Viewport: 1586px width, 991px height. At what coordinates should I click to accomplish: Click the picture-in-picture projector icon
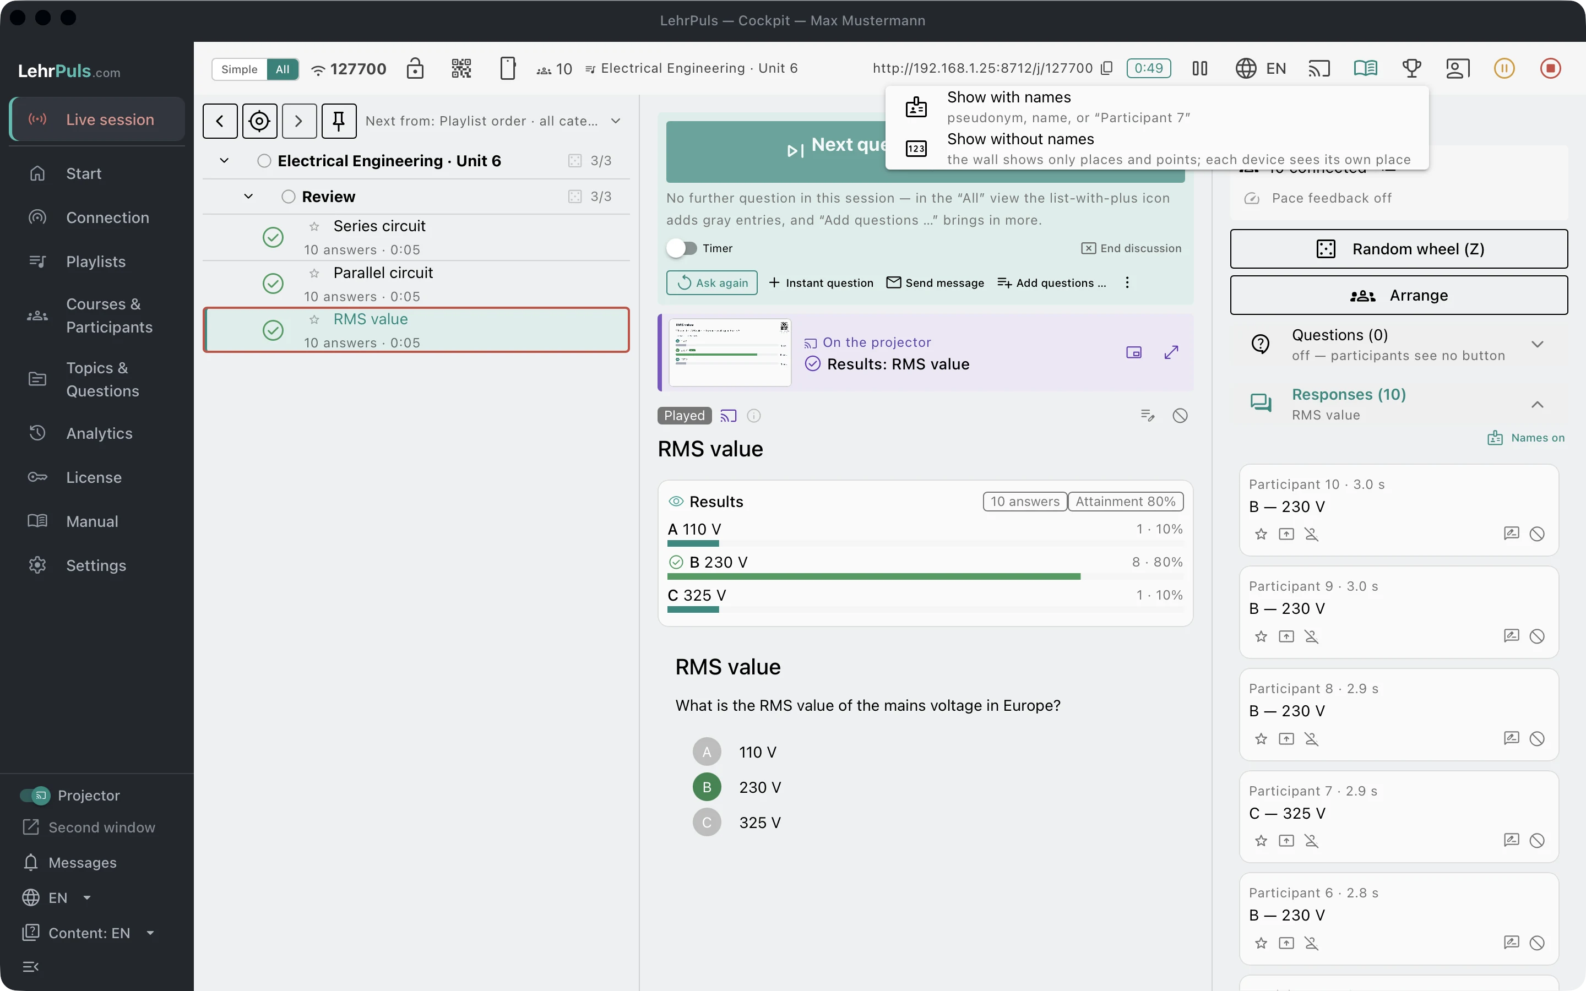coord(1134,352)
